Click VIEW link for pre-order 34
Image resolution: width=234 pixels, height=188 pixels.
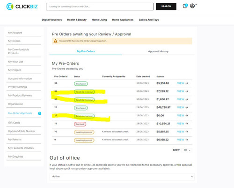[181, 91]
